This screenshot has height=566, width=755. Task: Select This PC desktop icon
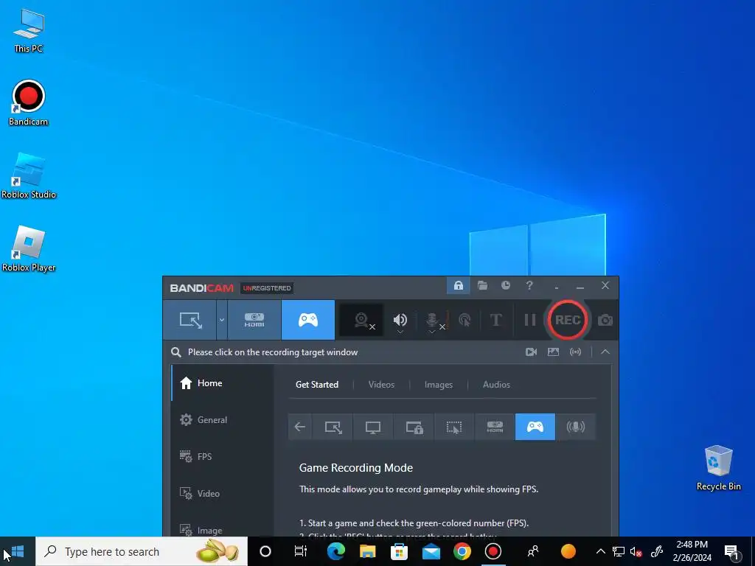[29, 31]
